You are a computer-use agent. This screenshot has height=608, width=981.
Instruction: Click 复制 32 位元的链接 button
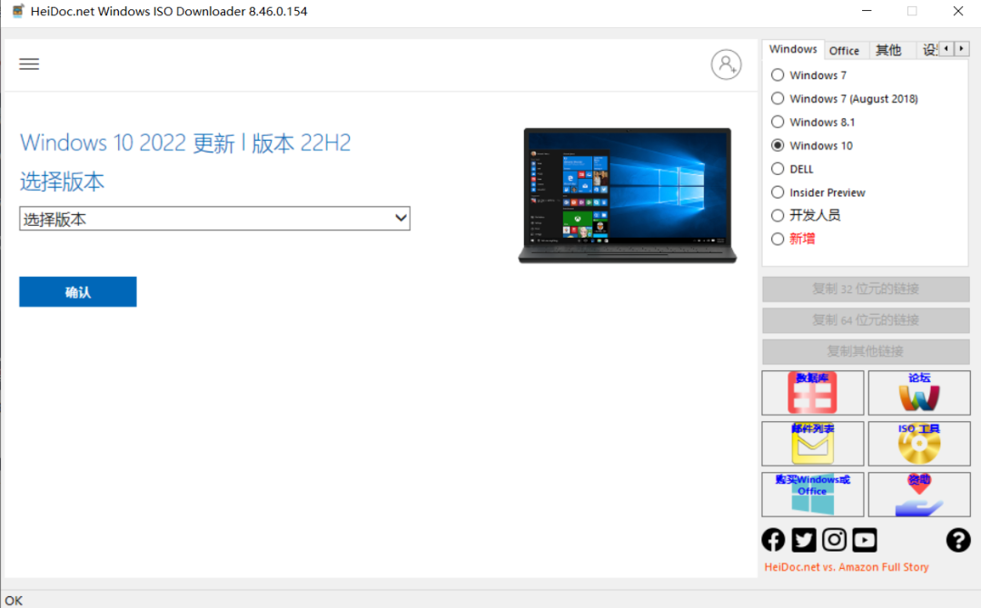(866, 289)
